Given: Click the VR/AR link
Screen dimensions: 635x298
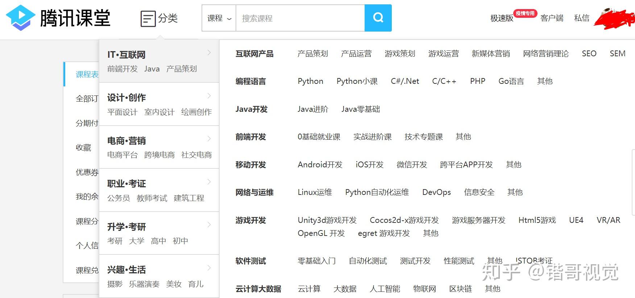Looking at the screenshot, I should point(609,220).
